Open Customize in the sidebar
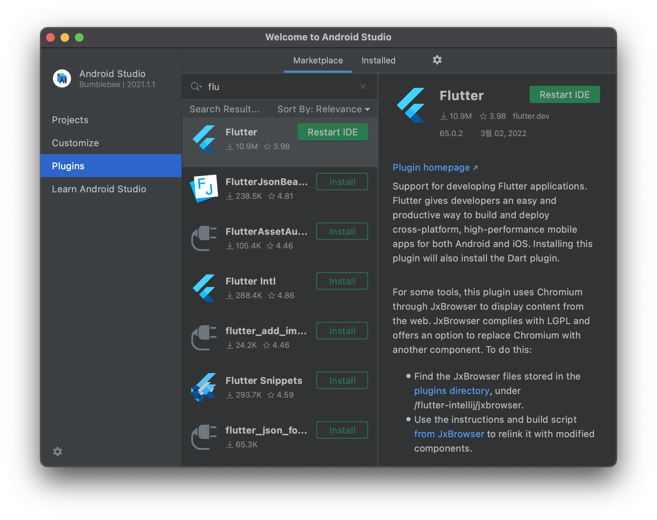This screenshot has height=520, width=657. click(x=111, y=143)
